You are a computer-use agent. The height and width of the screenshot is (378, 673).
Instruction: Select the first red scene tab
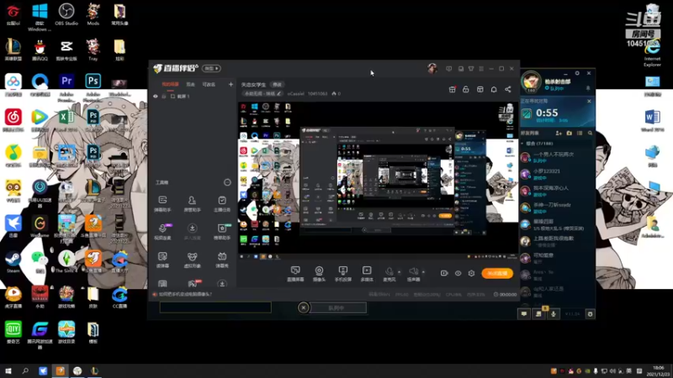[x=170, y=85]
